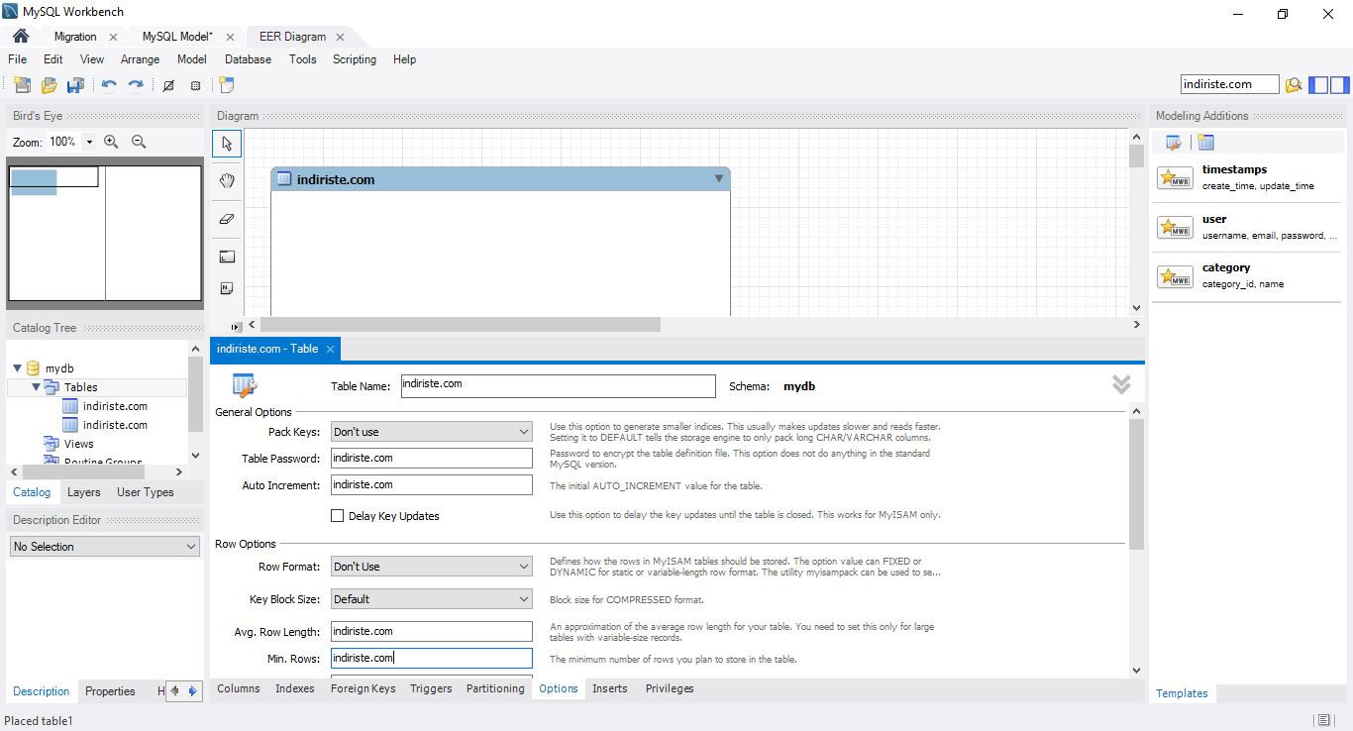Click the New Model toolbar icon
Image resolution: width=1353 pixels, height=731 pixels.
(22, 85)
